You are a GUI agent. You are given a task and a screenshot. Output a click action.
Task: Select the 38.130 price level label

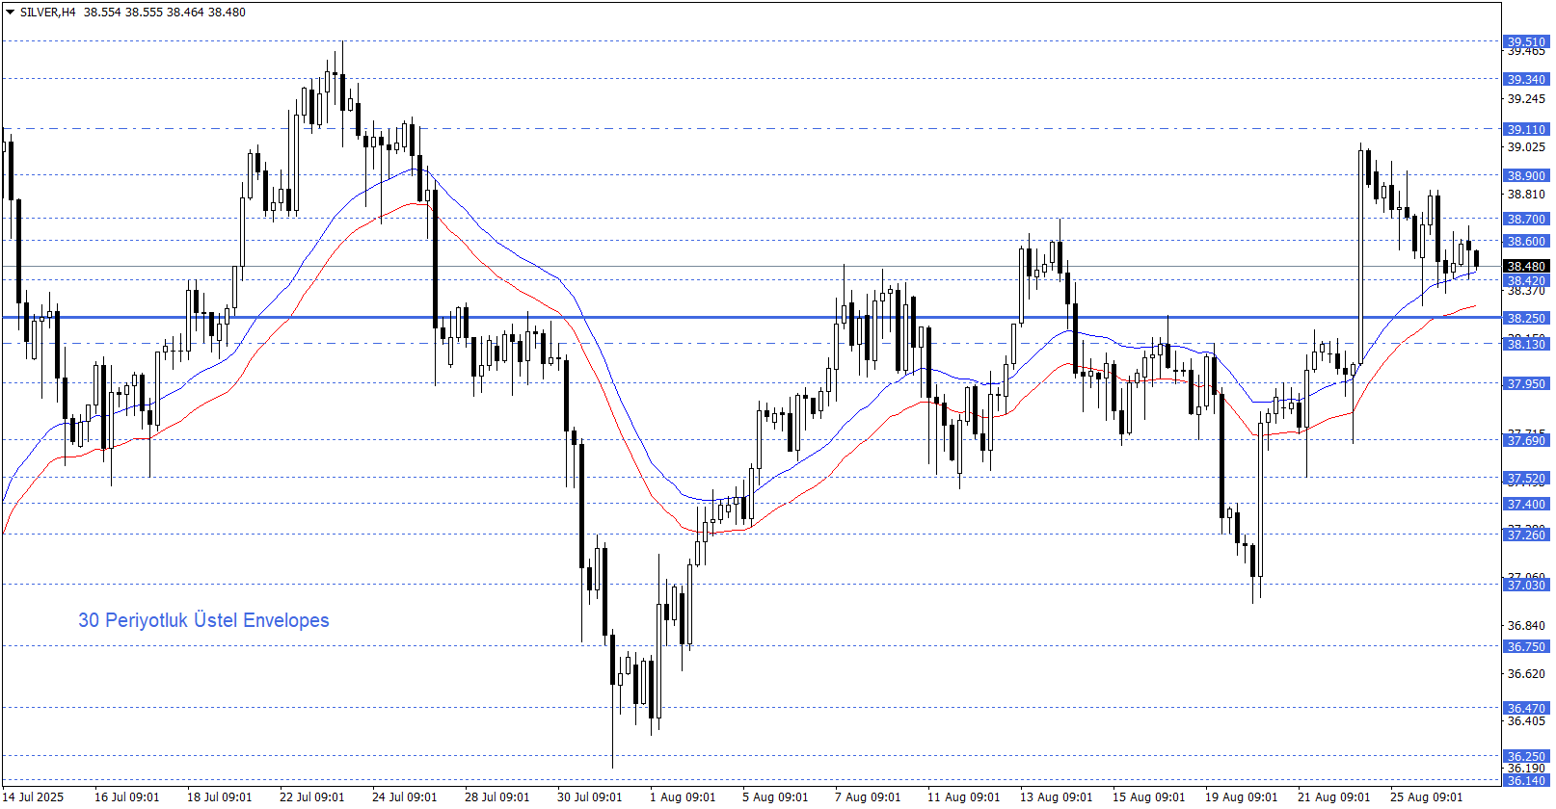click(x=1526, y=344)
